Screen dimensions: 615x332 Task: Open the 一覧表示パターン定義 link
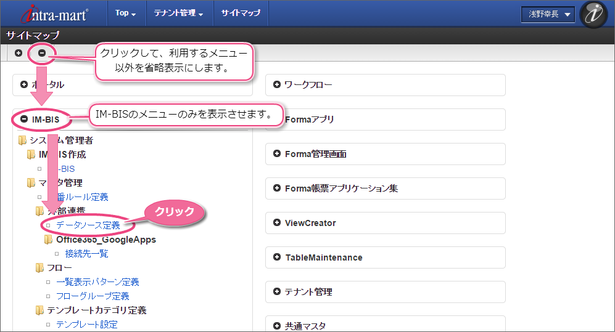[x=97, y=282]
